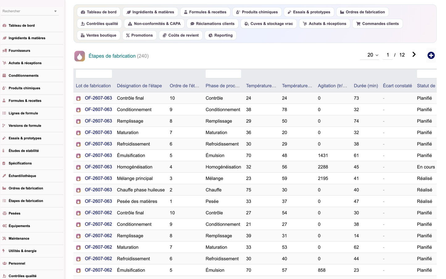Open the Non-conformités & CAPA top tab
The width and height of the screenshot is (446, 279).
(154, 23)
